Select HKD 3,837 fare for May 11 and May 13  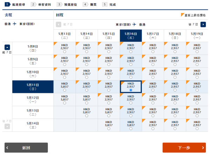(x=64, y=90)
